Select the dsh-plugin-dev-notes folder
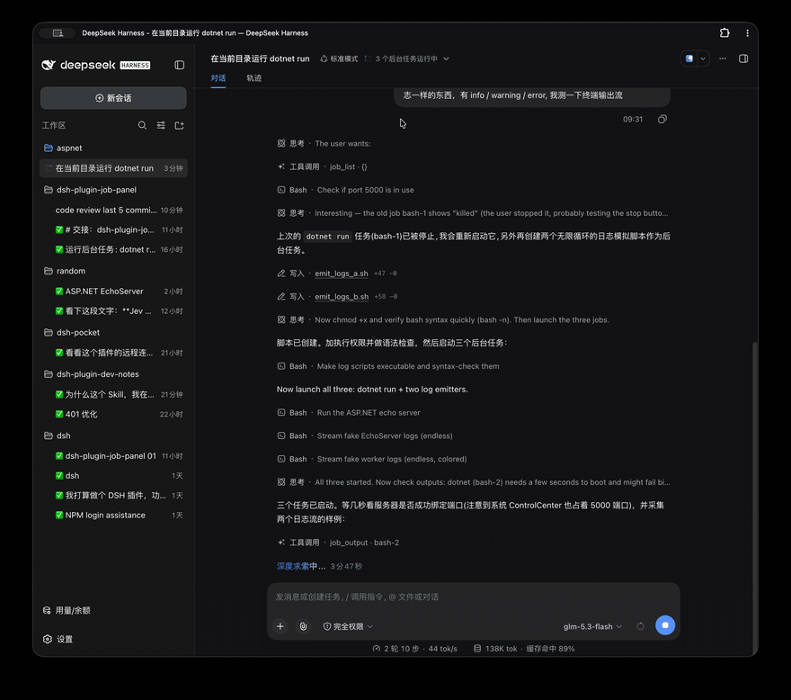The image size is (791, 700). click(x=113, y=374)
